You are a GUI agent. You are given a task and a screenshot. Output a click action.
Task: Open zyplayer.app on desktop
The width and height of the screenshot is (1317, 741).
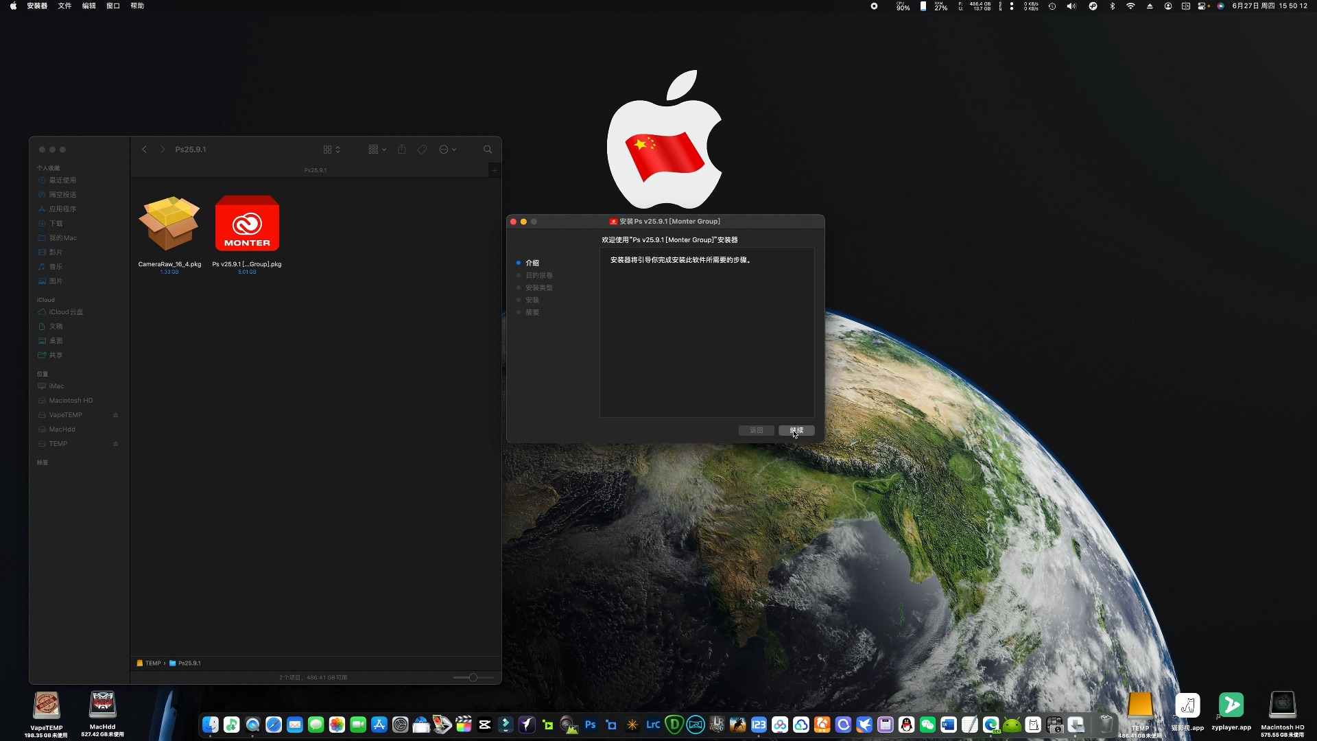point(1231,711)
